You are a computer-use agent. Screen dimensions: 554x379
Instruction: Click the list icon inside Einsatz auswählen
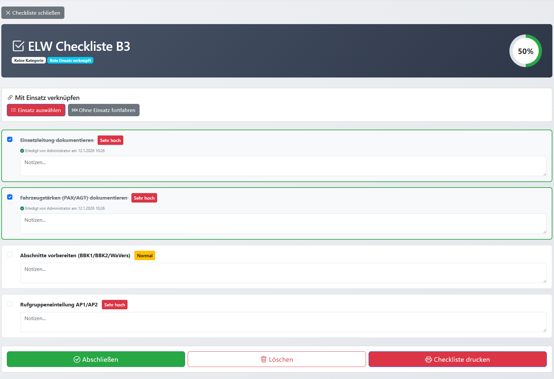(13, 110)
